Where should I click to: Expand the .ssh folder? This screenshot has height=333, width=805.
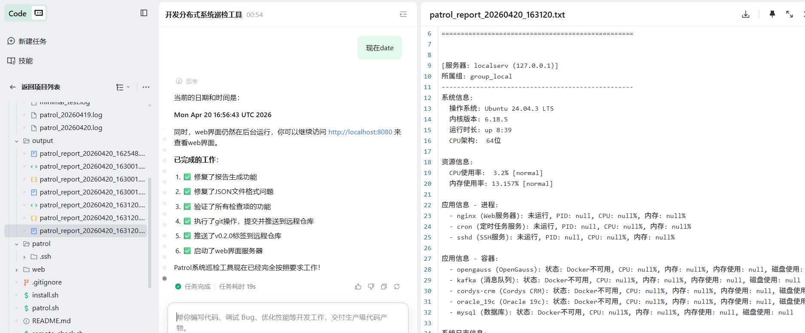click(x=24, y=257)
